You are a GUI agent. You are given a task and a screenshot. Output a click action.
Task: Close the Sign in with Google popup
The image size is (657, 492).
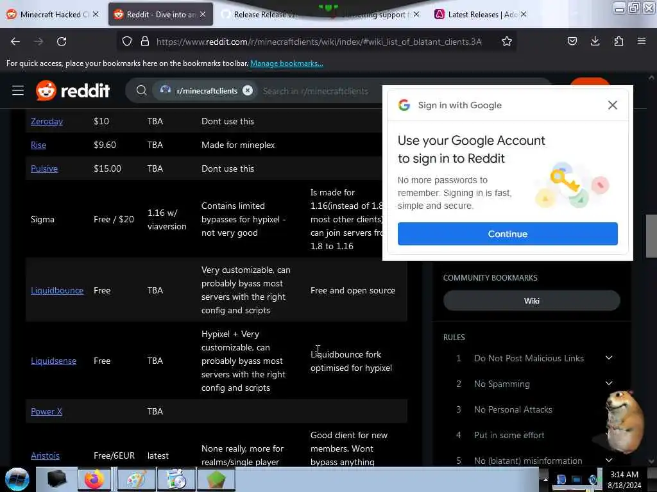[x=613, y=105]
